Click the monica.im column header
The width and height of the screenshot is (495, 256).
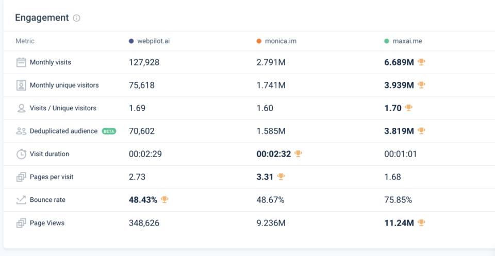(x=280, y=41)
